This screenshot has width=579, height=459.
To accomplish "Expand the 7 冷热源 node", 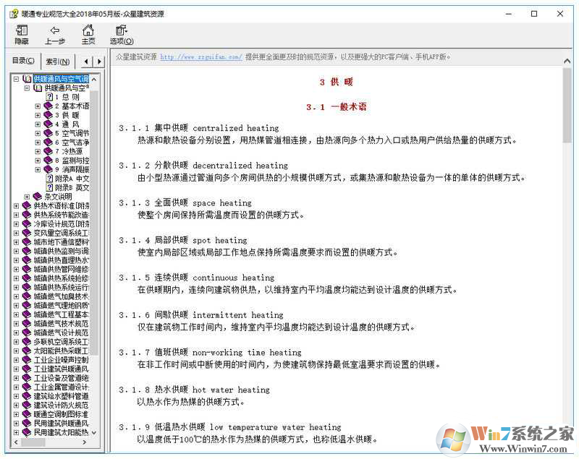I will point(38,151).
